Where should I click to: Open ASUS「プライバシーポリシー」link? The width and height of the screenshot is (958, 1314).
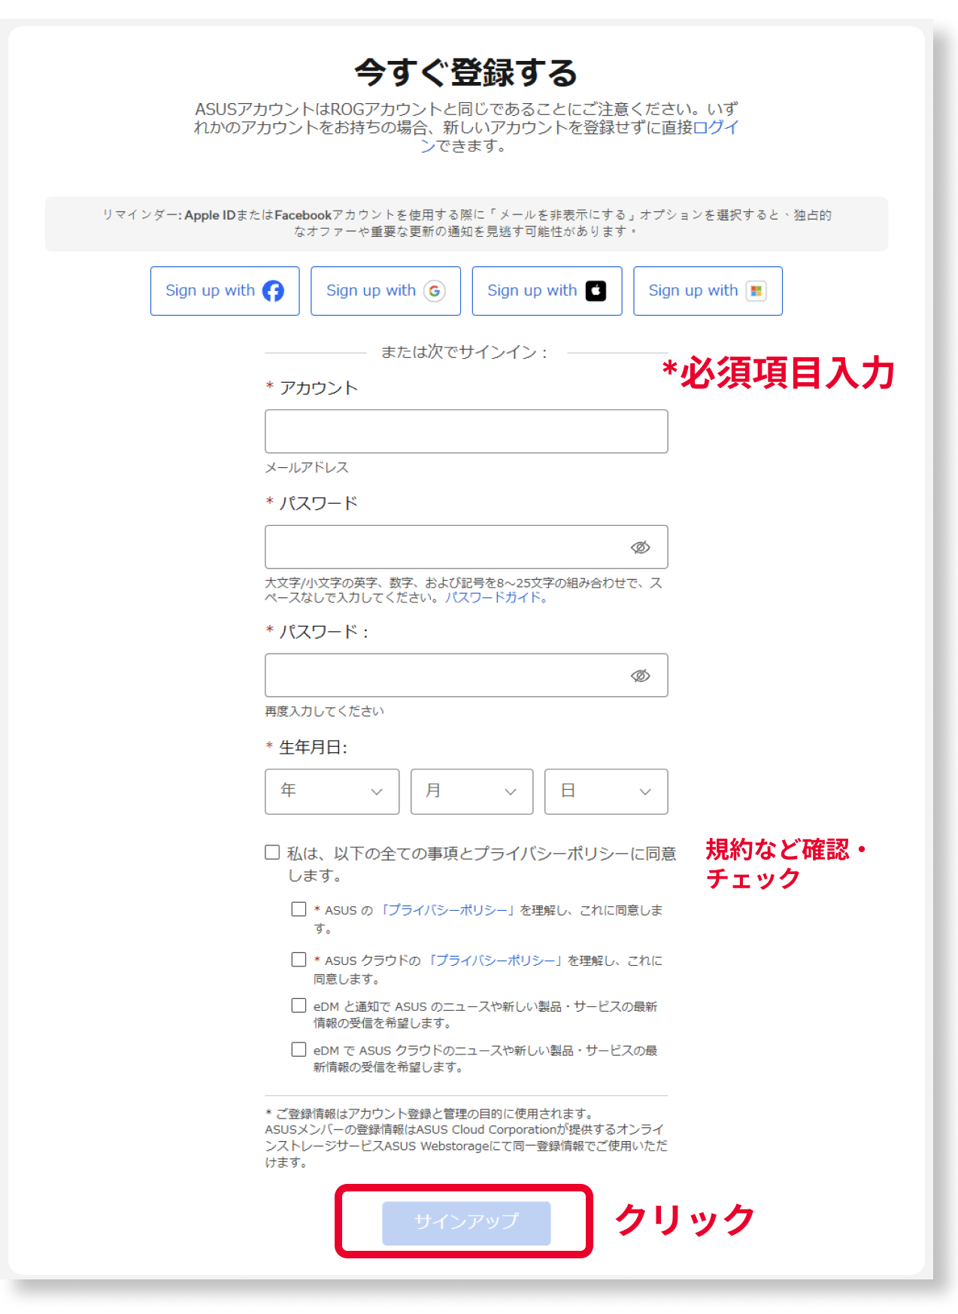(x=448, y=910)
